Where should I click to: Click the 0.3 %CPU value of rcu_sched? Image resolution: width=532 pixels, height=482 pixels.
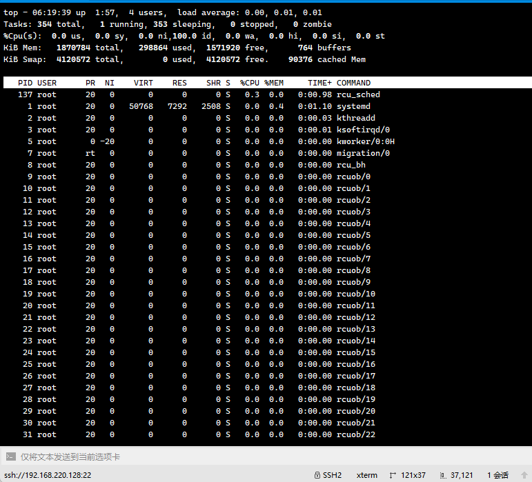click(252, 94)
